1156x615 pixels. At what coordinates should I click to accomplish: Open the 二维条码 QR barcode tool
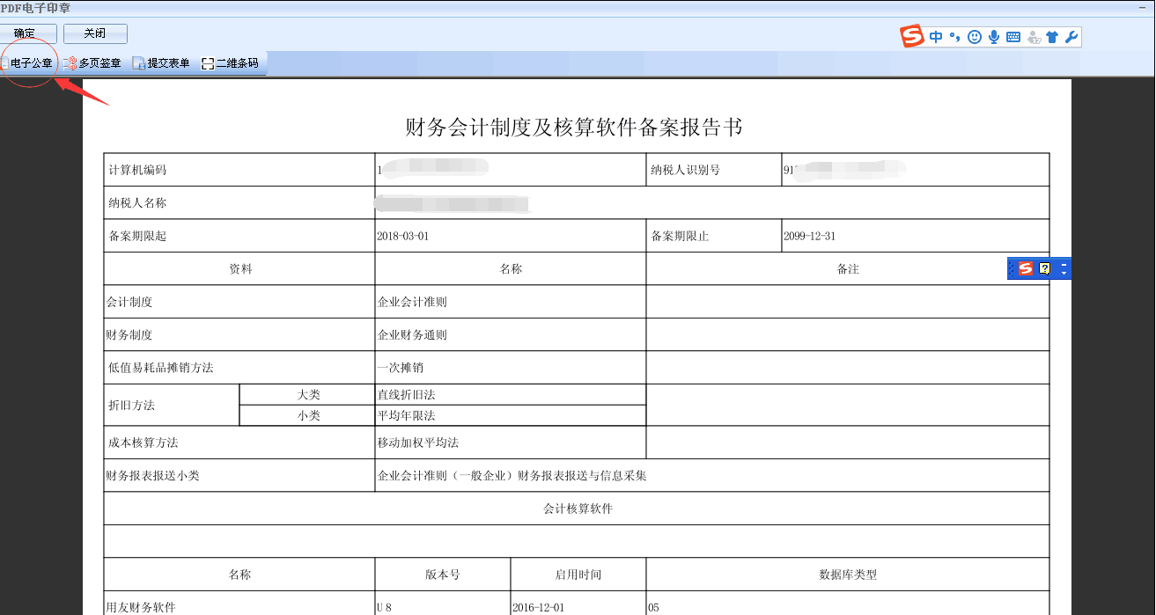(x=230, y=63)
